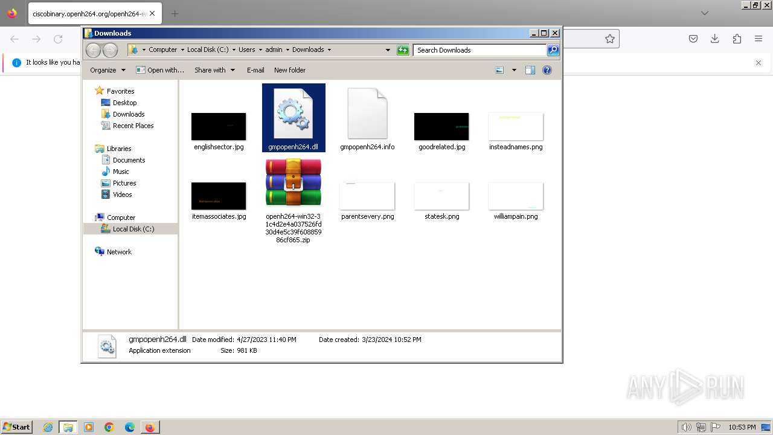The image size is (773, 435).
Task: Click the taskbar clock 10:53 PM
Action: [x=742, y=427]
